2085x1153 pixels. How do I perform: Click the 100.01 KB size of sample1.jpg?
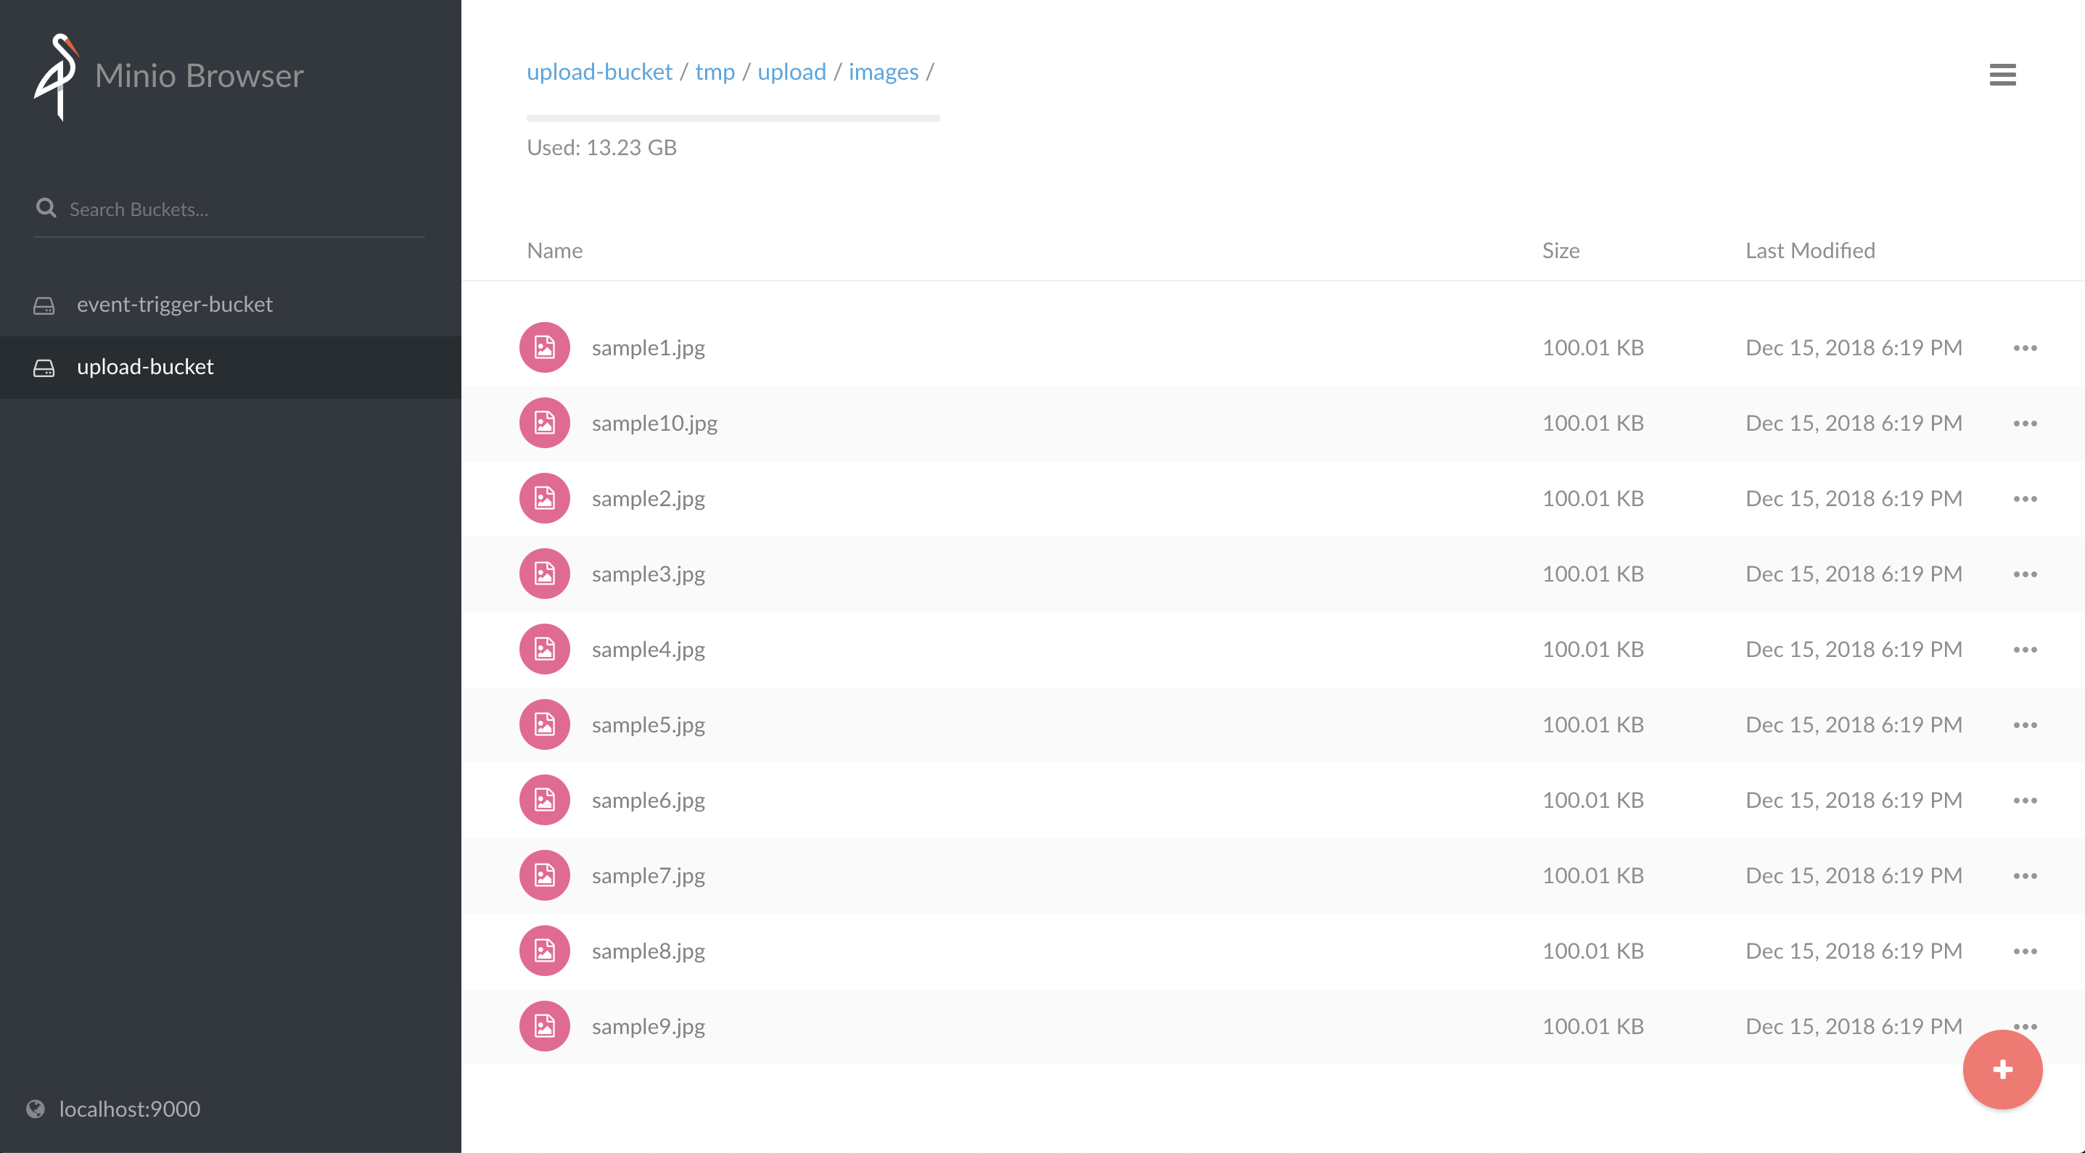[x=1593, y=347]
